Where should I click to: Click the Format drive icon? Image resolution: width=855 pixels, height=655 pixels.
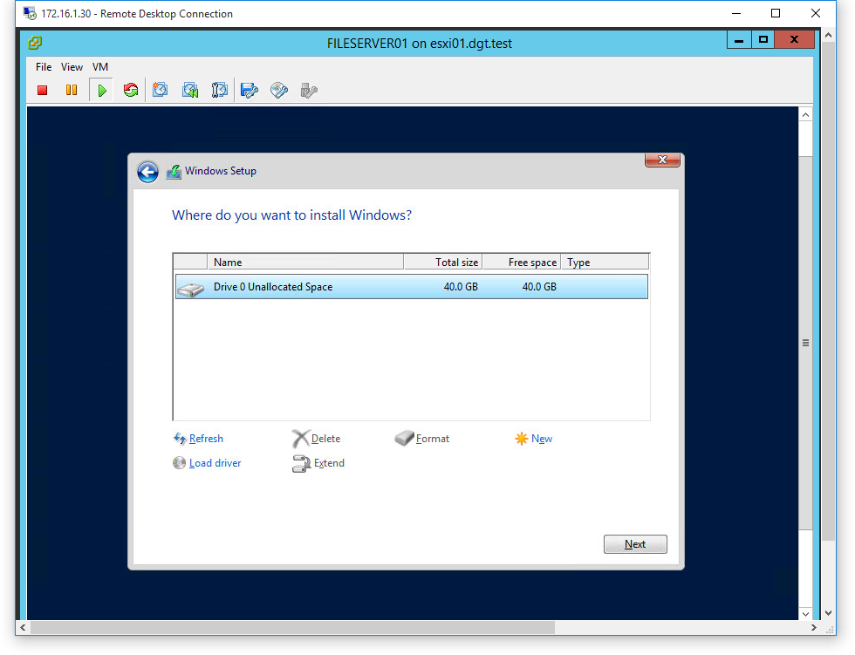coord(404,438)
